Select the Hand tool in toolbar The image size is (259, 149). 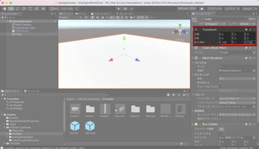(5, 9)
